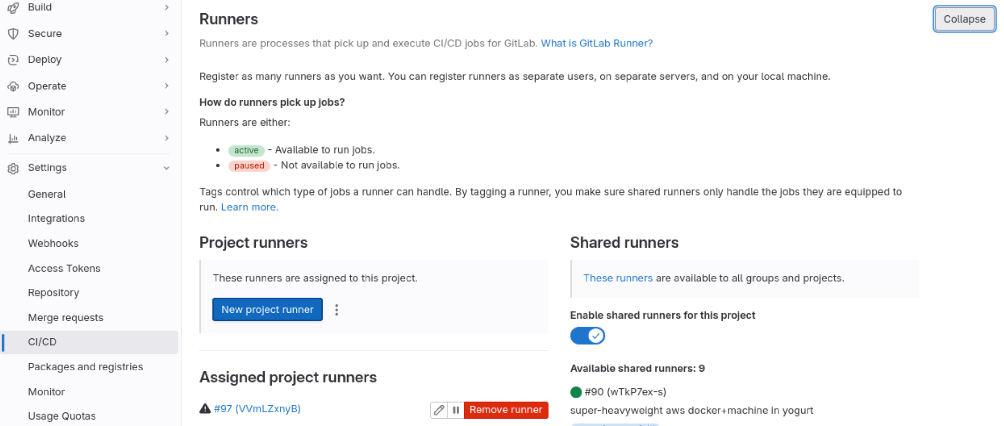The width and height of the screenshot is (1004, 426).
Task: Click the warning triangle icon beside runner #97
Action: 205,409
